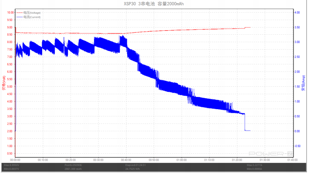Click the 00:10:00 time axis tick label
325x175 pixels.
(43, 160)
